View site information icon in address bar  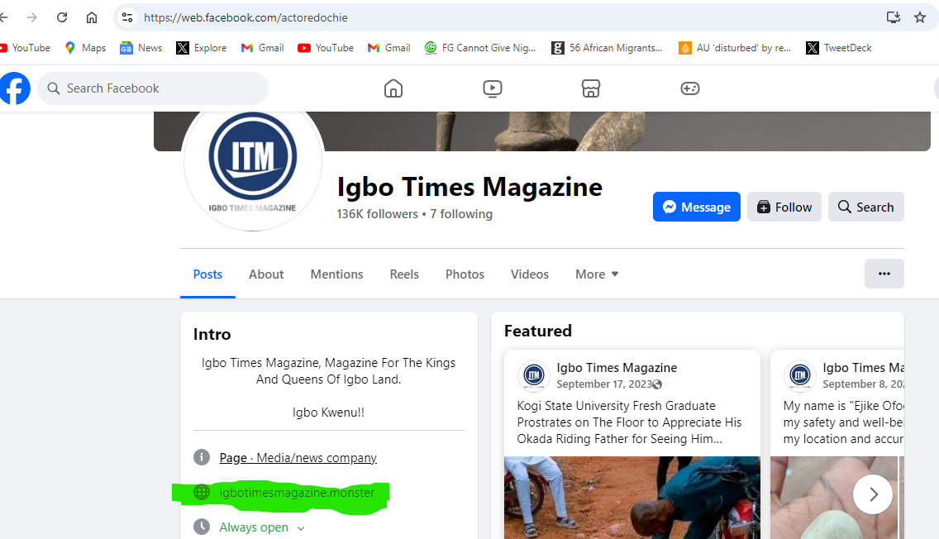pyautogui.click(x=127, y=17)
